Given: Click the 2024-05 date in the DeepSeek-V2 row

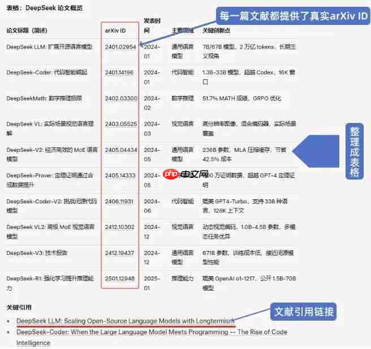Looking at the screenshot, I should point(152,154).
